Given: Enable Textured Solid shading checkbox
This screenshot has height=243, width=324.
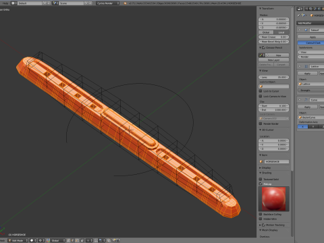Looking at the screenshot, I should (261, 179).
